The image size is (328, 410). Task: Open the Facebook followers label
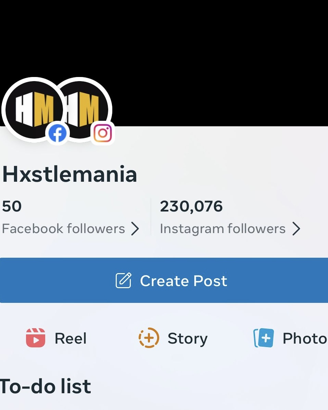[x=64, y=229]
